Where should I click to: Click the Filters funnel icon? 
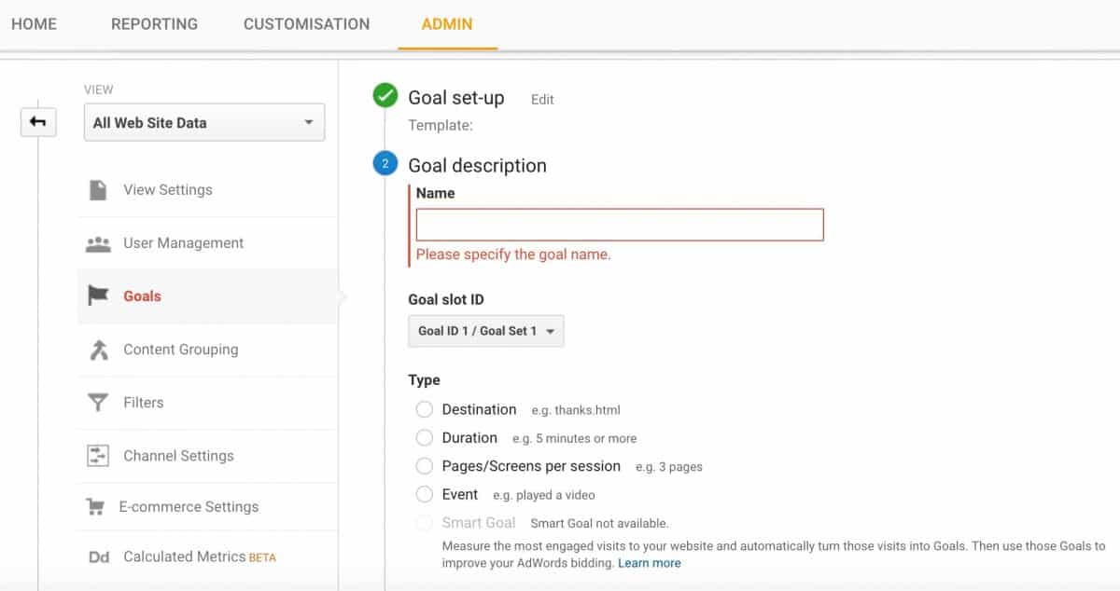click(x=98, y=403)
